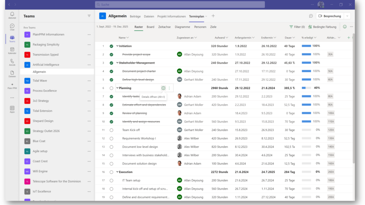Add a new tab with plus icon

click(x=213, y=16)
